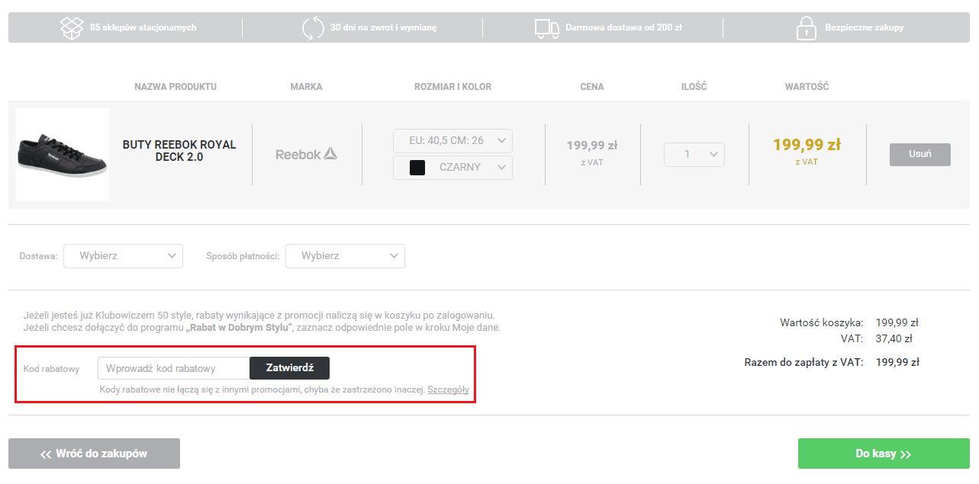
Task: Click the text 30 dni na zwrot i wymianę
Action: pos(384,27)
